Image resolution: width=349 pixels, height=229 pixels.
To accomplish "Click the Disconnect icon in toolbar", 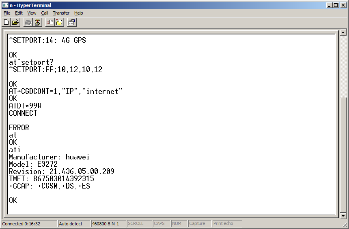I will [37, 22].
